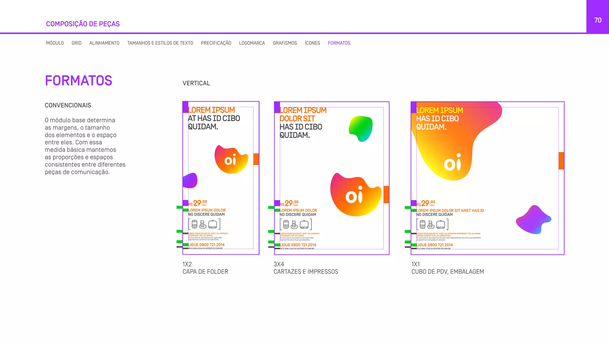
Task: Click the purple blob in the 1X1 layout
Action: (534, 220)
